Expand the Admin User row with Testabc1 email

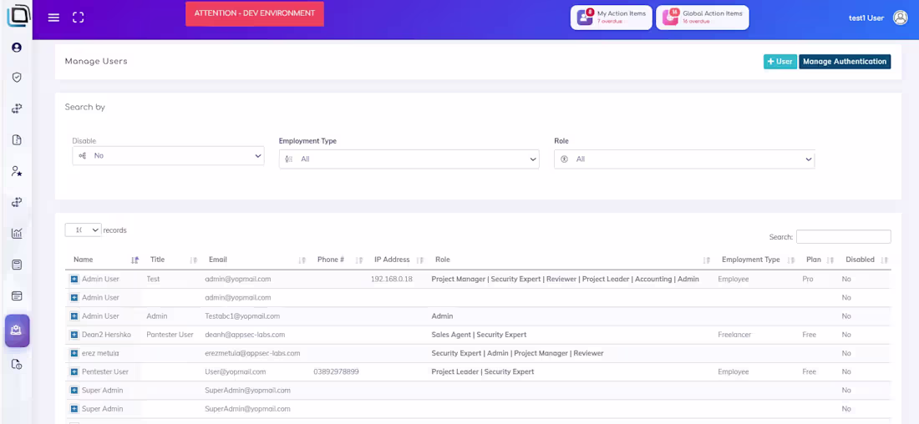[74, 316]
